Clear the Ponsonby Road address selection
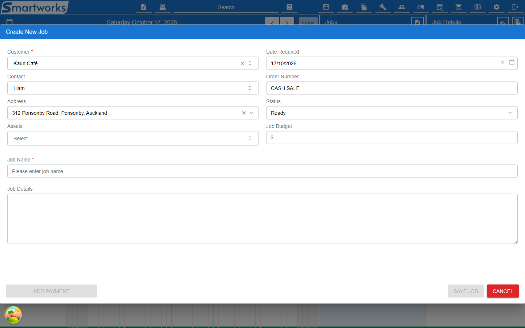The height and width of the screenshot is (328, 525). point(244,113)
